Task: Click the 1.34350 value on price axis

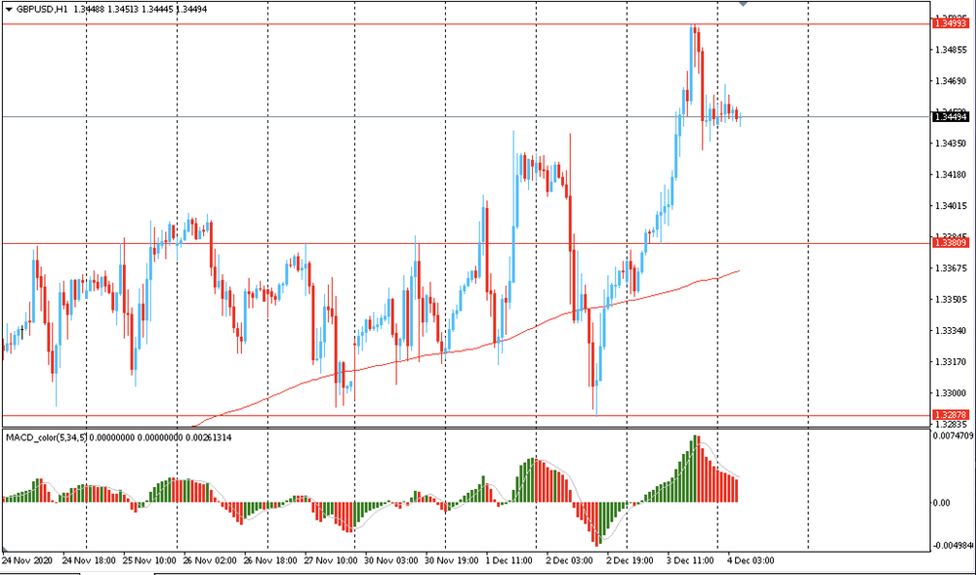Action: click(950, 144)
